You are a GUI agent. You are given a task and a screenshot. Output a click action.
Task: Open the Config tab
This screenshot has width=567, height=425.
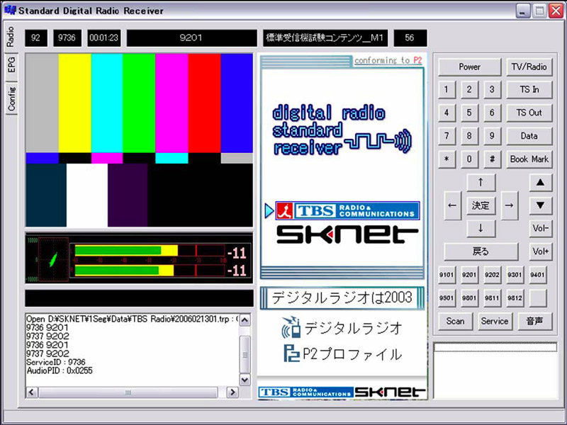coord(11,98)
